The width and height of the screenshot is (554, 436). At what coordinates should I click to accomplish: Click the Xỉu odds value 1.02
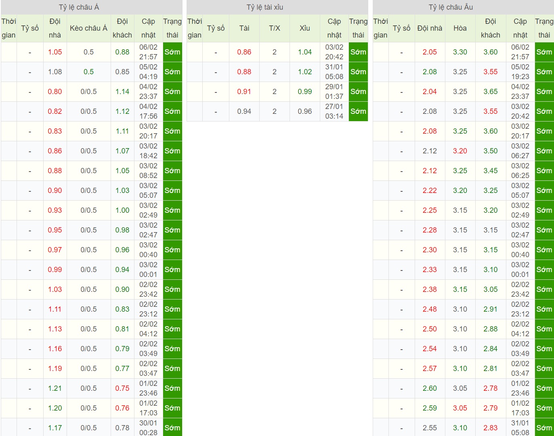[x=305, y=72]
